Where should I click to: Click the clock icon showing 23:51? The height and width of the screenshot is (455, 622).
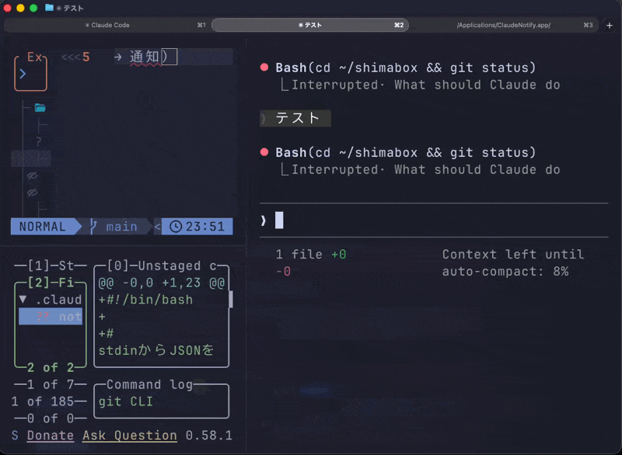coord(176,227)
